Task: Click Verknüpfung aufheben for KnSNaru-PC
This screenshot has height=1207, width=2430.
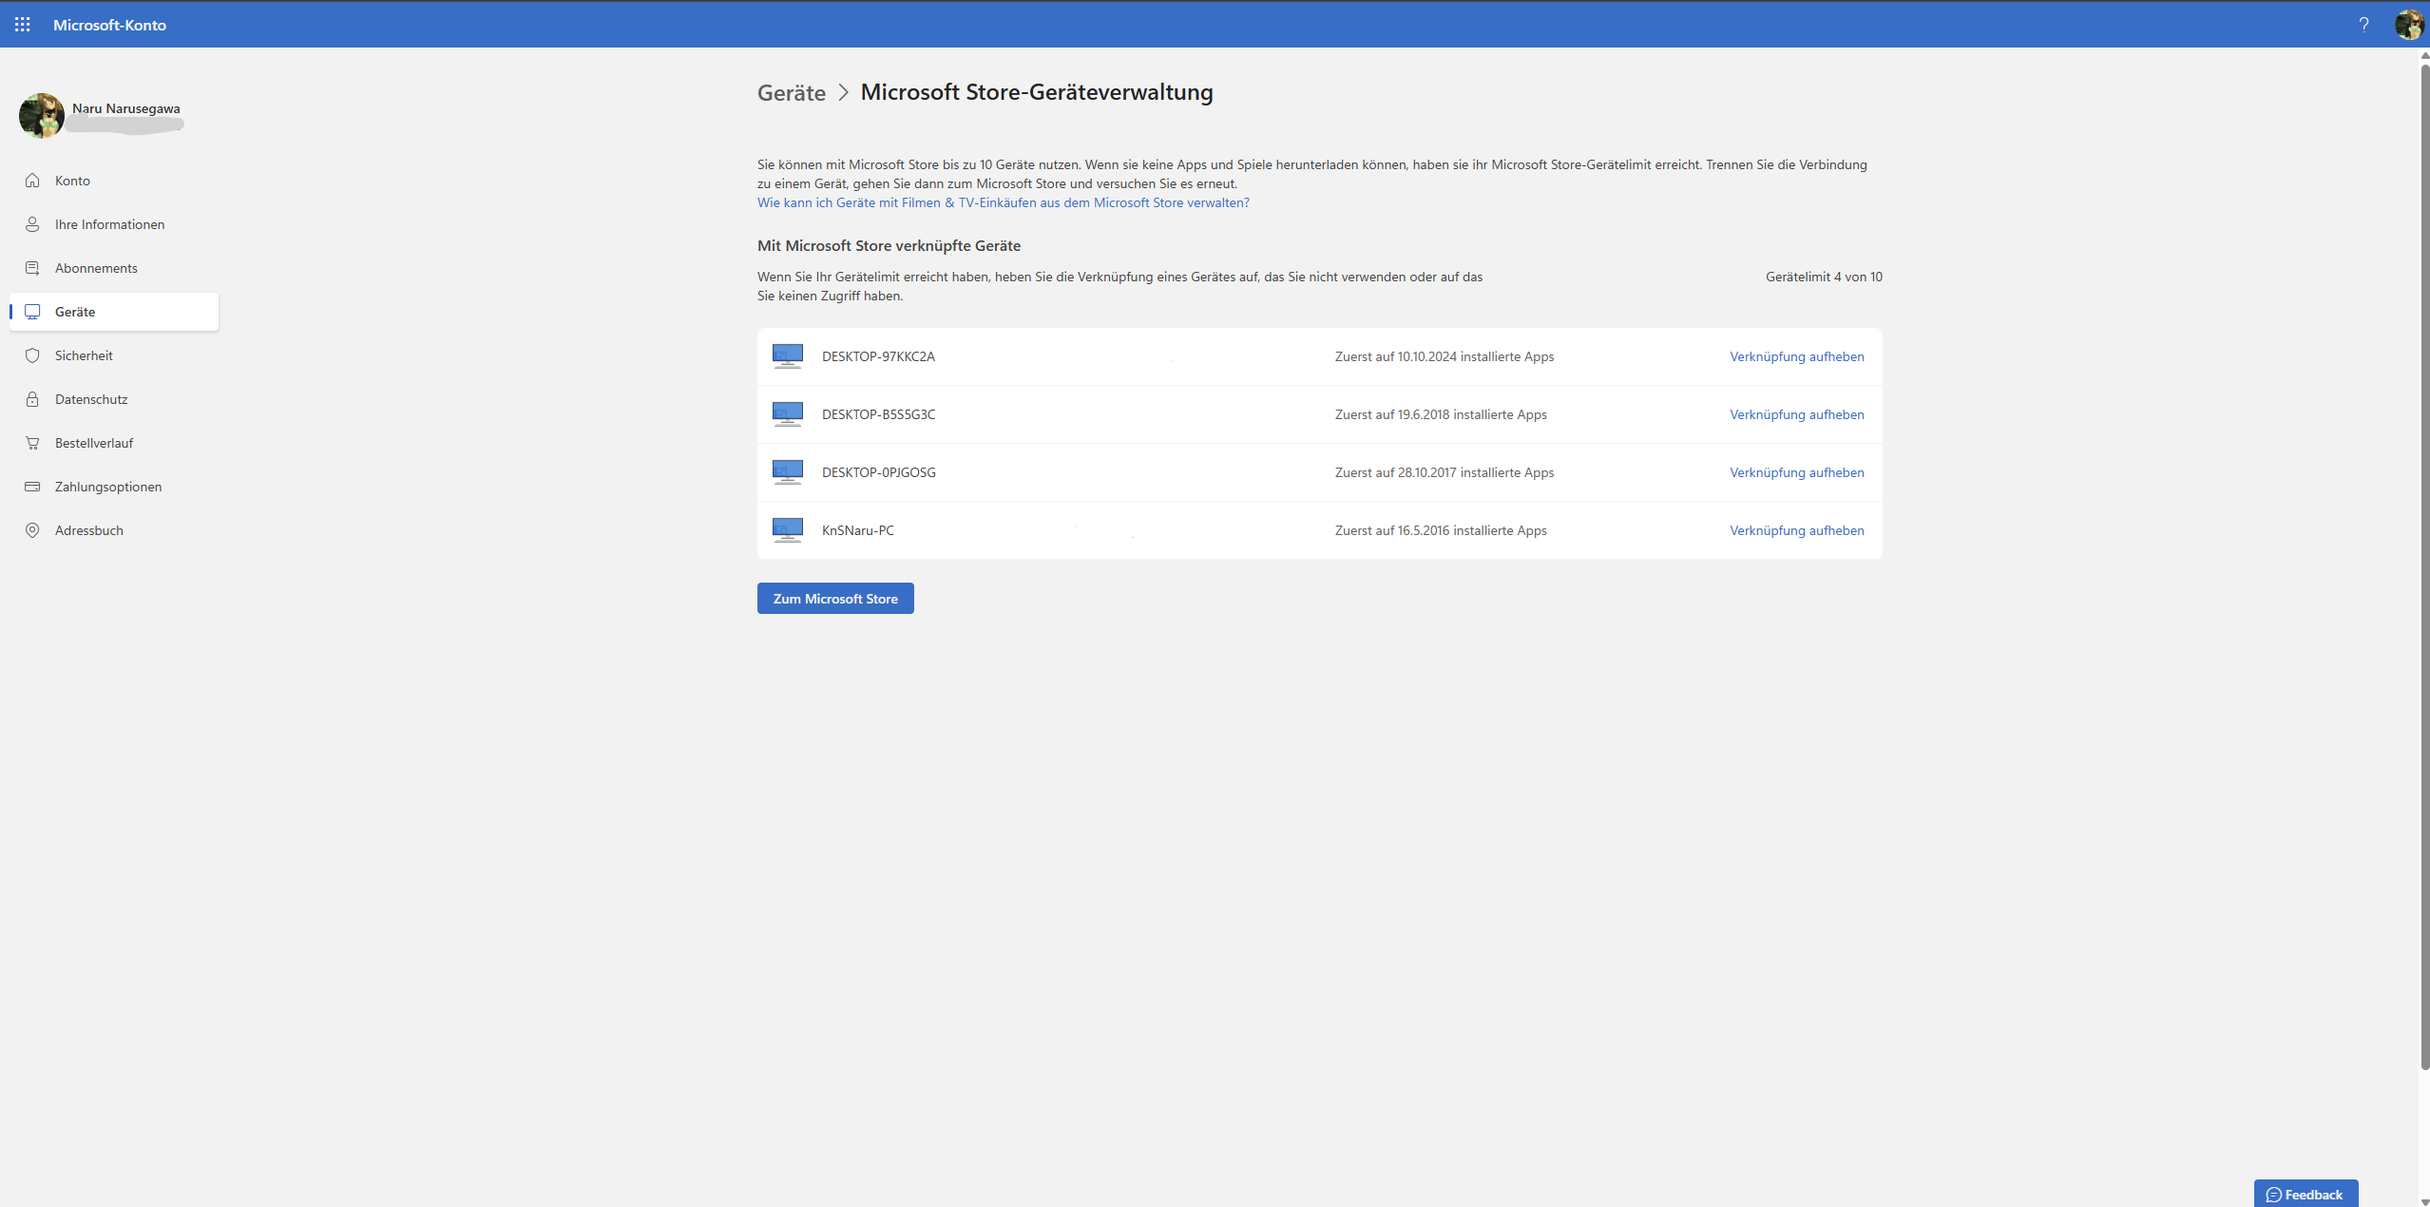Action: click(x=1796, y=529)
